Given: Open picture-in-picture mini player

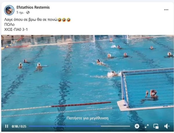Looking at the screenshot, I should (156, 126).
